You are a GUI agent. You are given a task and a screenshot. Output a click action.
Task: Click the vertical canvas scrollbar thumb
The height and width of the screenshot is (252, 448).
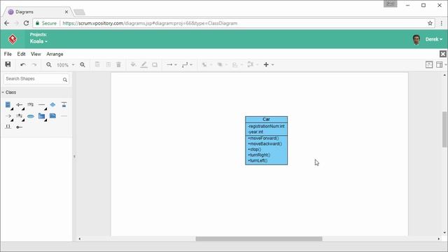(444, 129)
